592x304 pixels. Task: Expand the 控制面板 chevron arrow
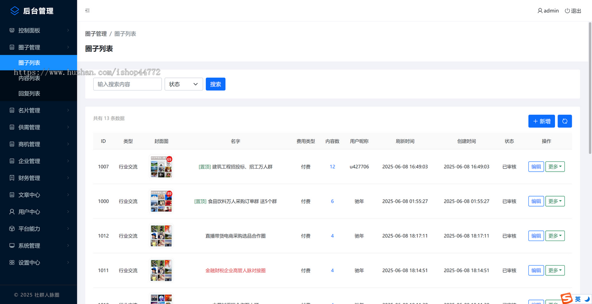[x=68, y=30]
